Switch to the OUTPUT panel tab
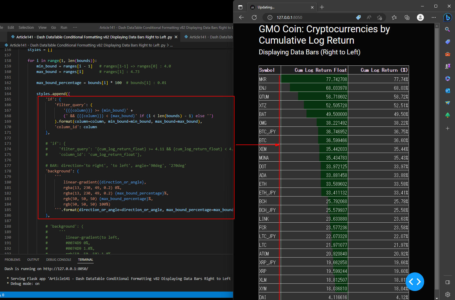 (33, 260)
